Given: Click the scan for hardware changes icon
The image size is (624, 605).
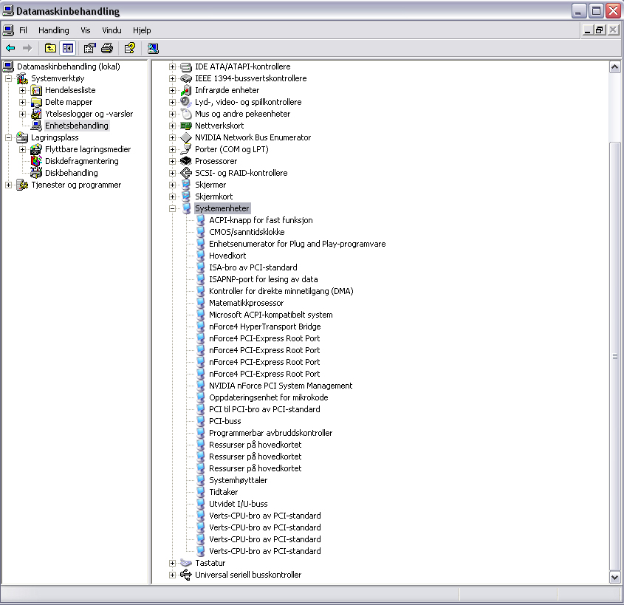Looking at the screenshot, I should click(x=153, y=48).
